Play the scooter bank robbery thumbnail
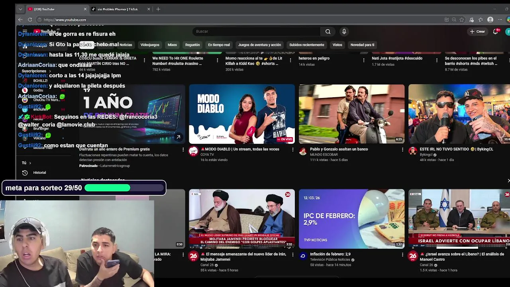Screen dimensions: 510x287 pos(351,114)
